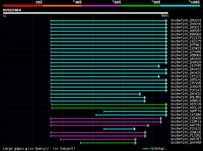203x151 pixels.
Task: Click the green alignment bar for A9SL09
Action: (109, 108)
